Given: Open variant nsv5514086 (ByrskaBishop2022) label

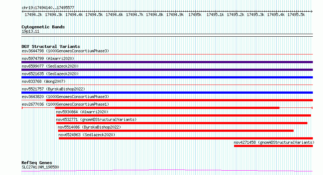Looking at the screenshot, I should tap(89, 127).
